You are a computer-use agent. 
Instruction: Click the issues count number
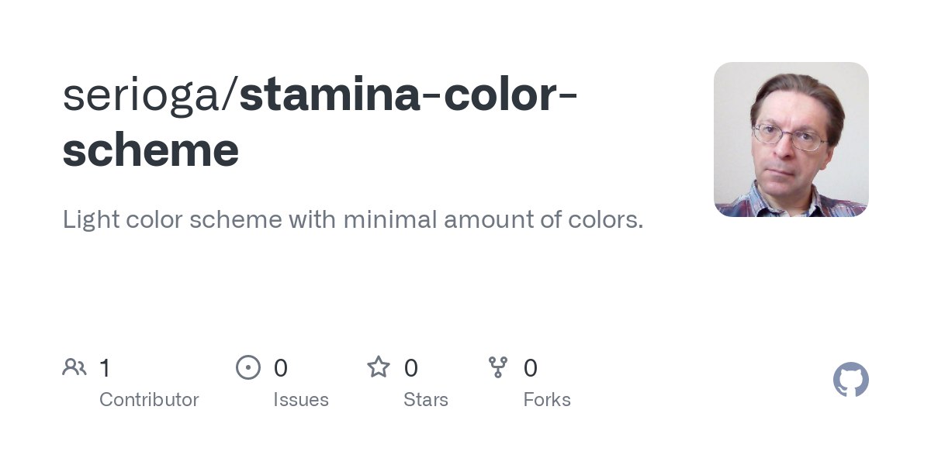coord(281,368)
